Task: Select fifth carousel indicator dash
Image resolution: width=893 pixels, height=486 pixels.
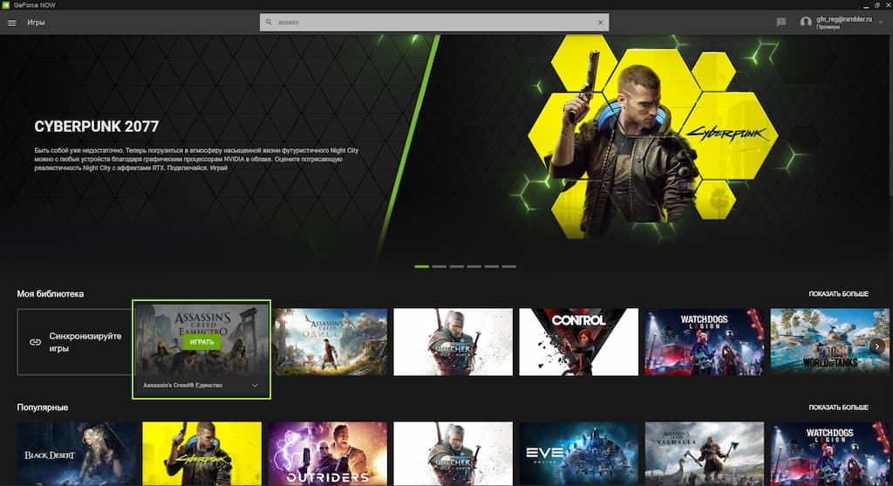Action: tap(492, 266)
